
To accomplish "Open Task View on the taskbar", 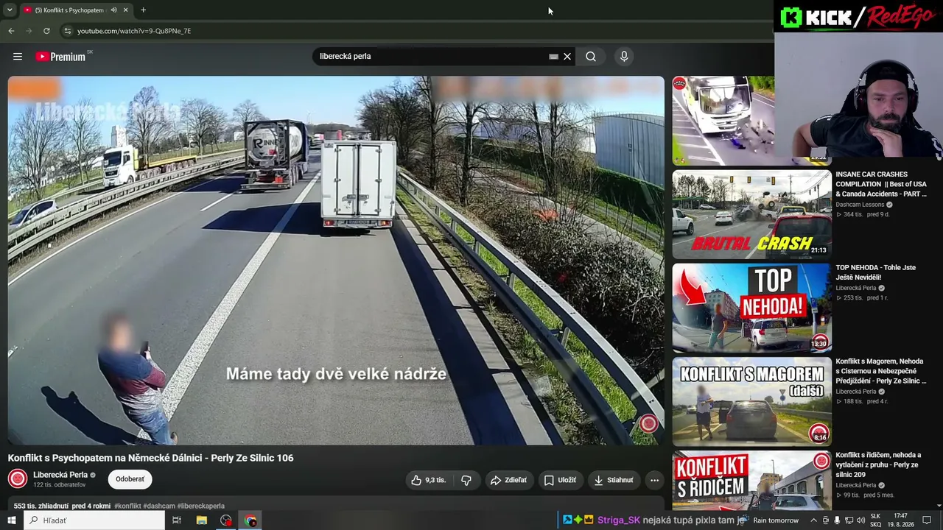I will 177,520.
